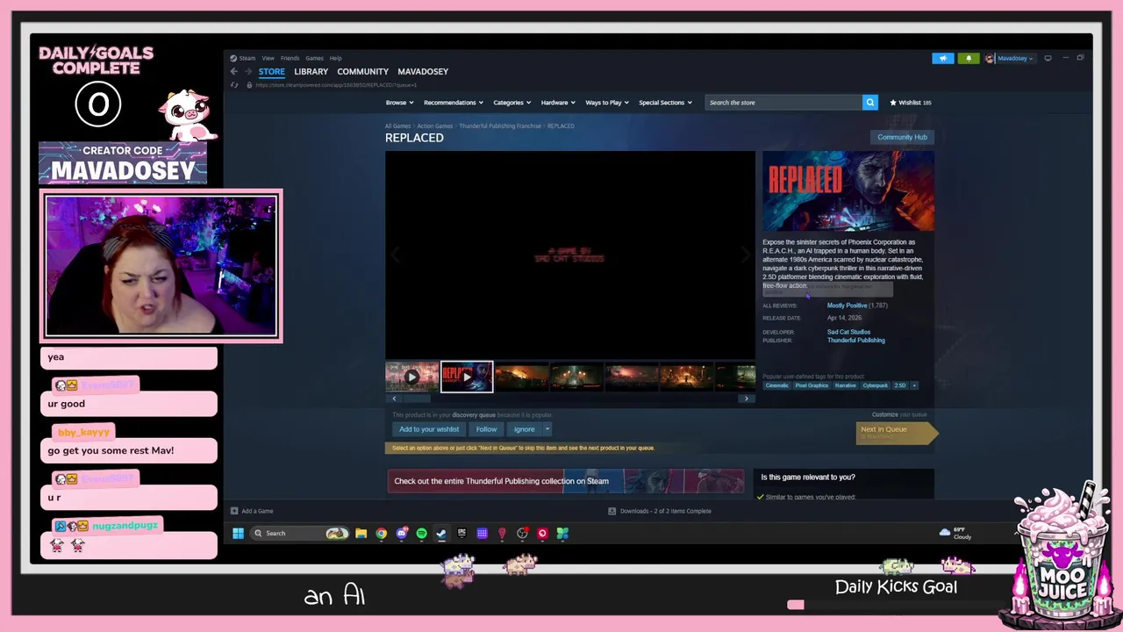Open the green notifications bell
This screenshot has height=632, width=1123.
coord(969,58)
